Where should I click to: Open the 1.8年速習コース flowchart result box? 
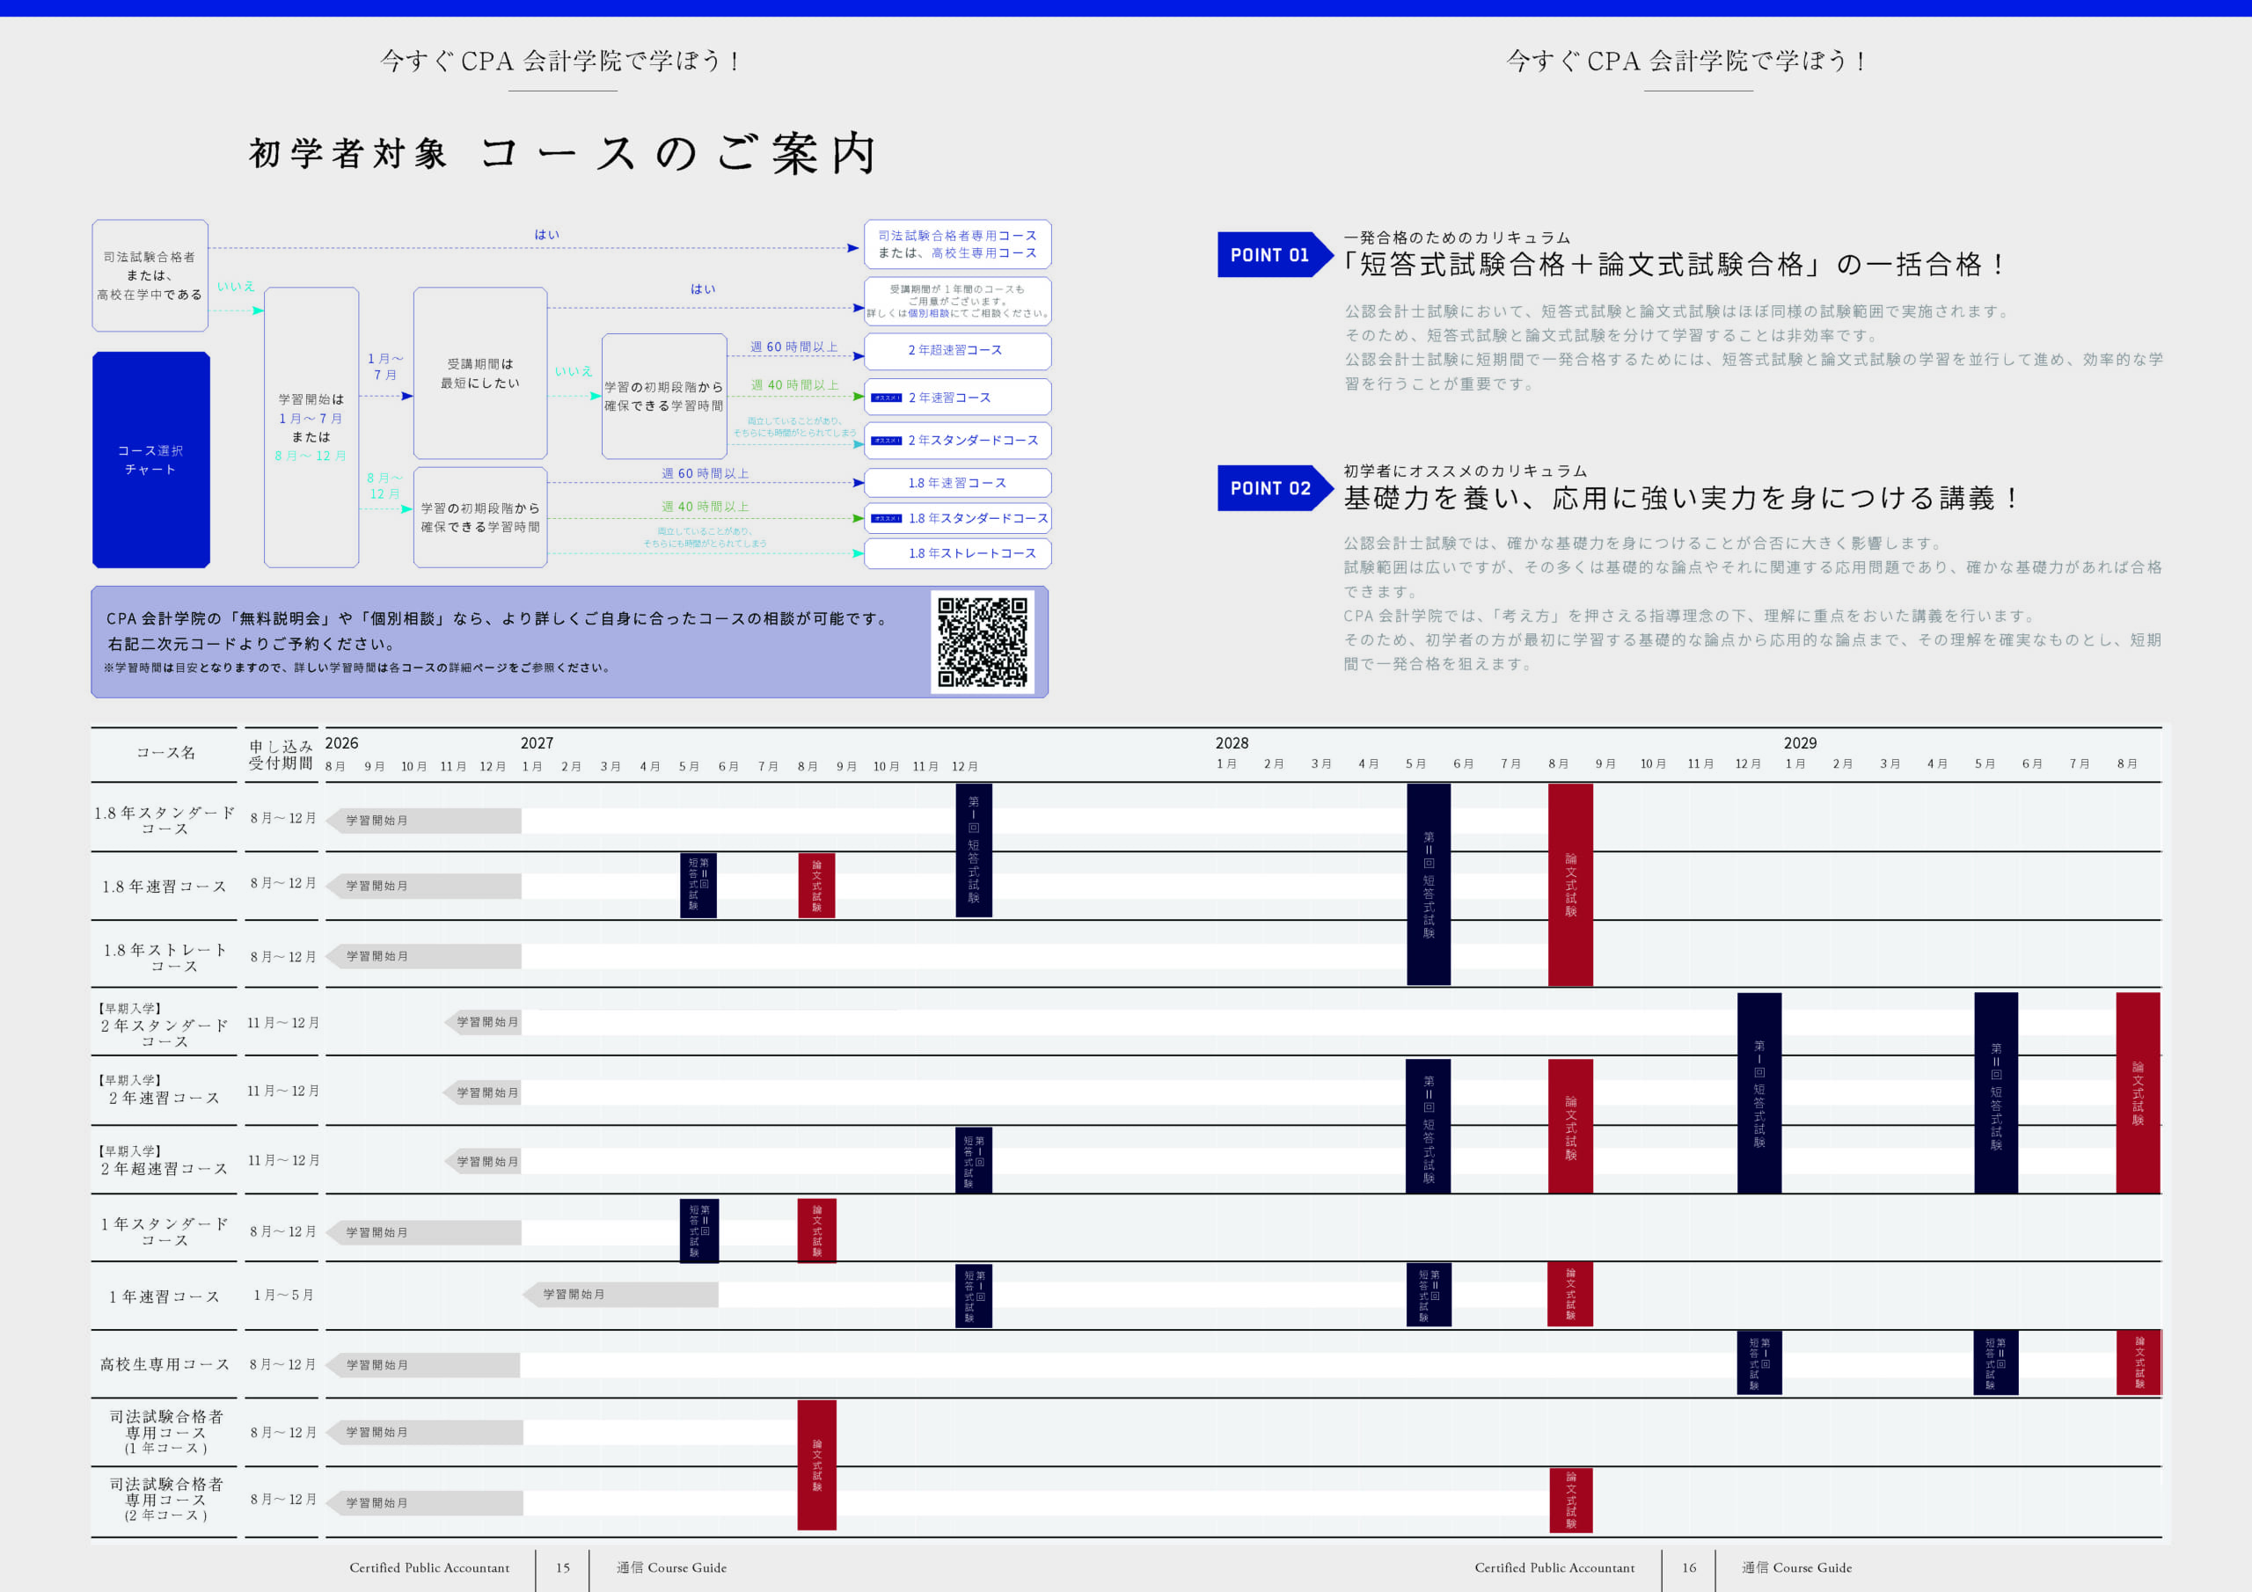click(x=957, y=483)
